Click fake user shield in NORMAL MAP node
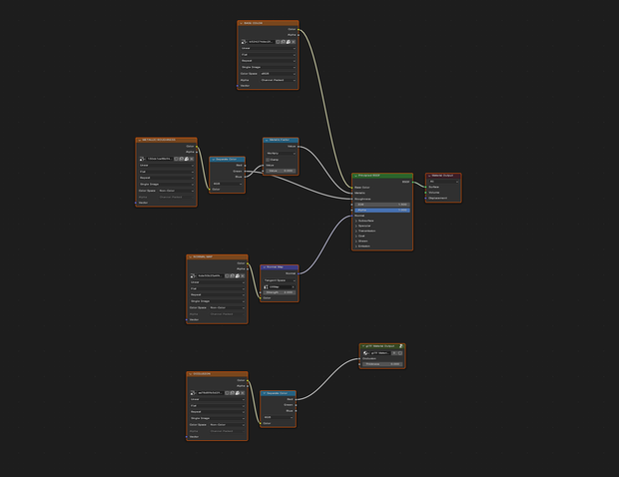This screenshot has height=477, width=619. click(x=227, y=275)
